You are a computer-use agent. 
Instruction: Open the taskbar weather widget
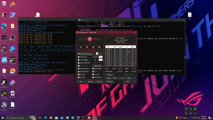coord(181,118)
